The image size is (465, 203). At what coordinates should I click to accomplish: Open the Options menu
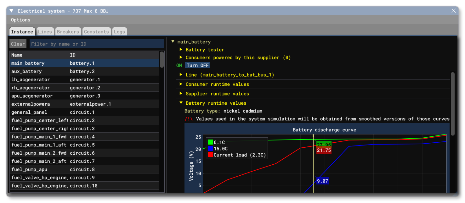tap(20, 19)
